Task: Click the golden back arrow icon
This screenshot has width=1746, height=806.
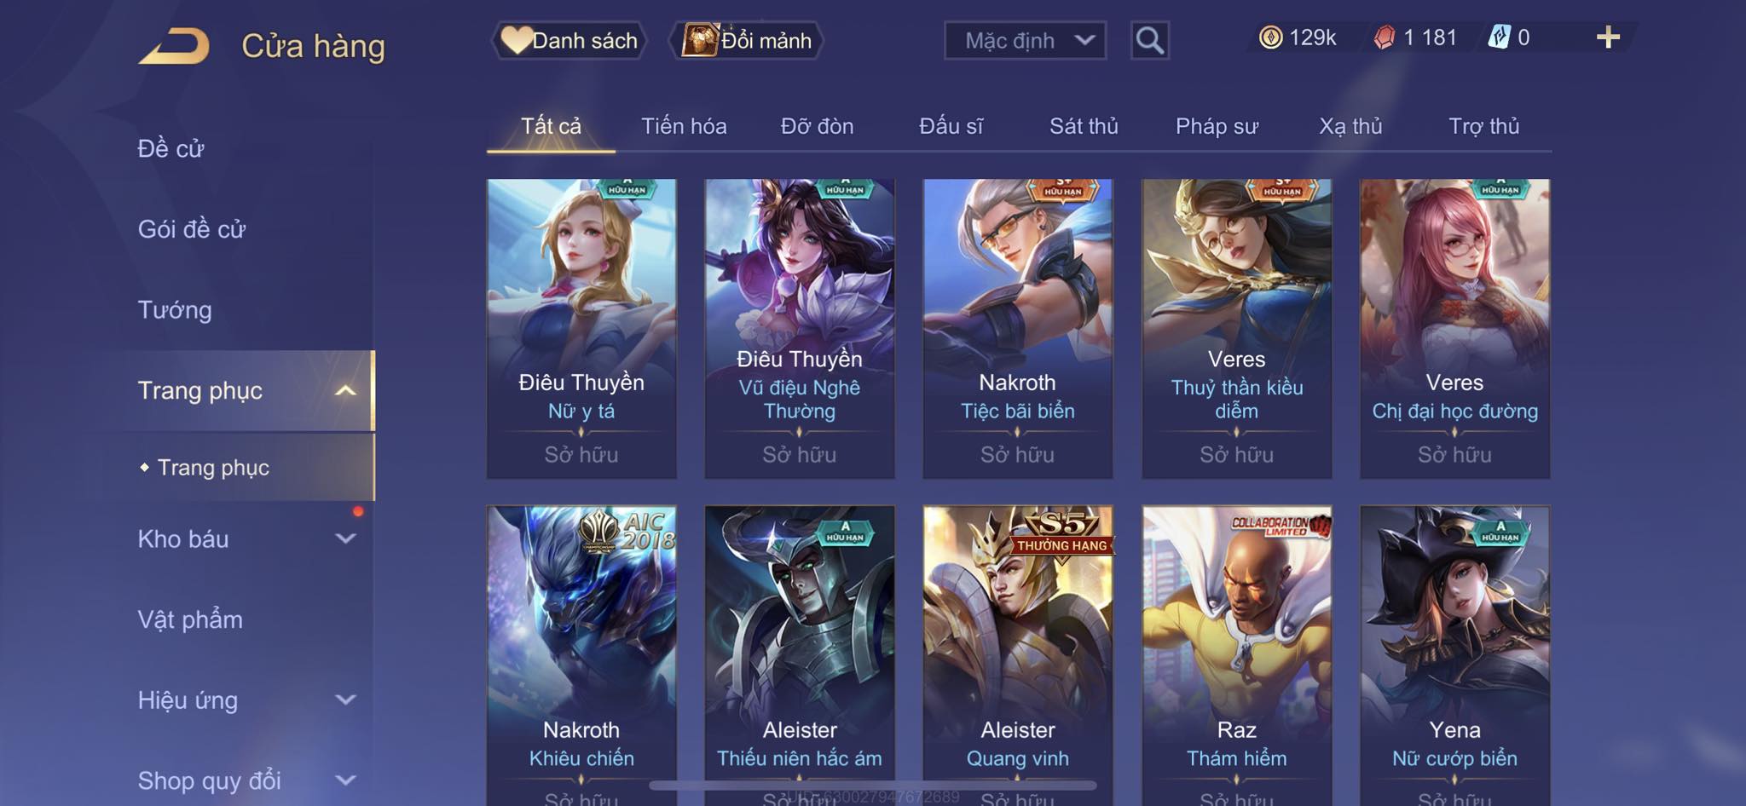Action: [176, 46]
